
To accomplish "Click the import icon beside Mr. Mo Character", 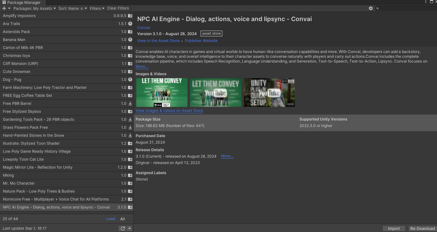I will coord(130,183).
